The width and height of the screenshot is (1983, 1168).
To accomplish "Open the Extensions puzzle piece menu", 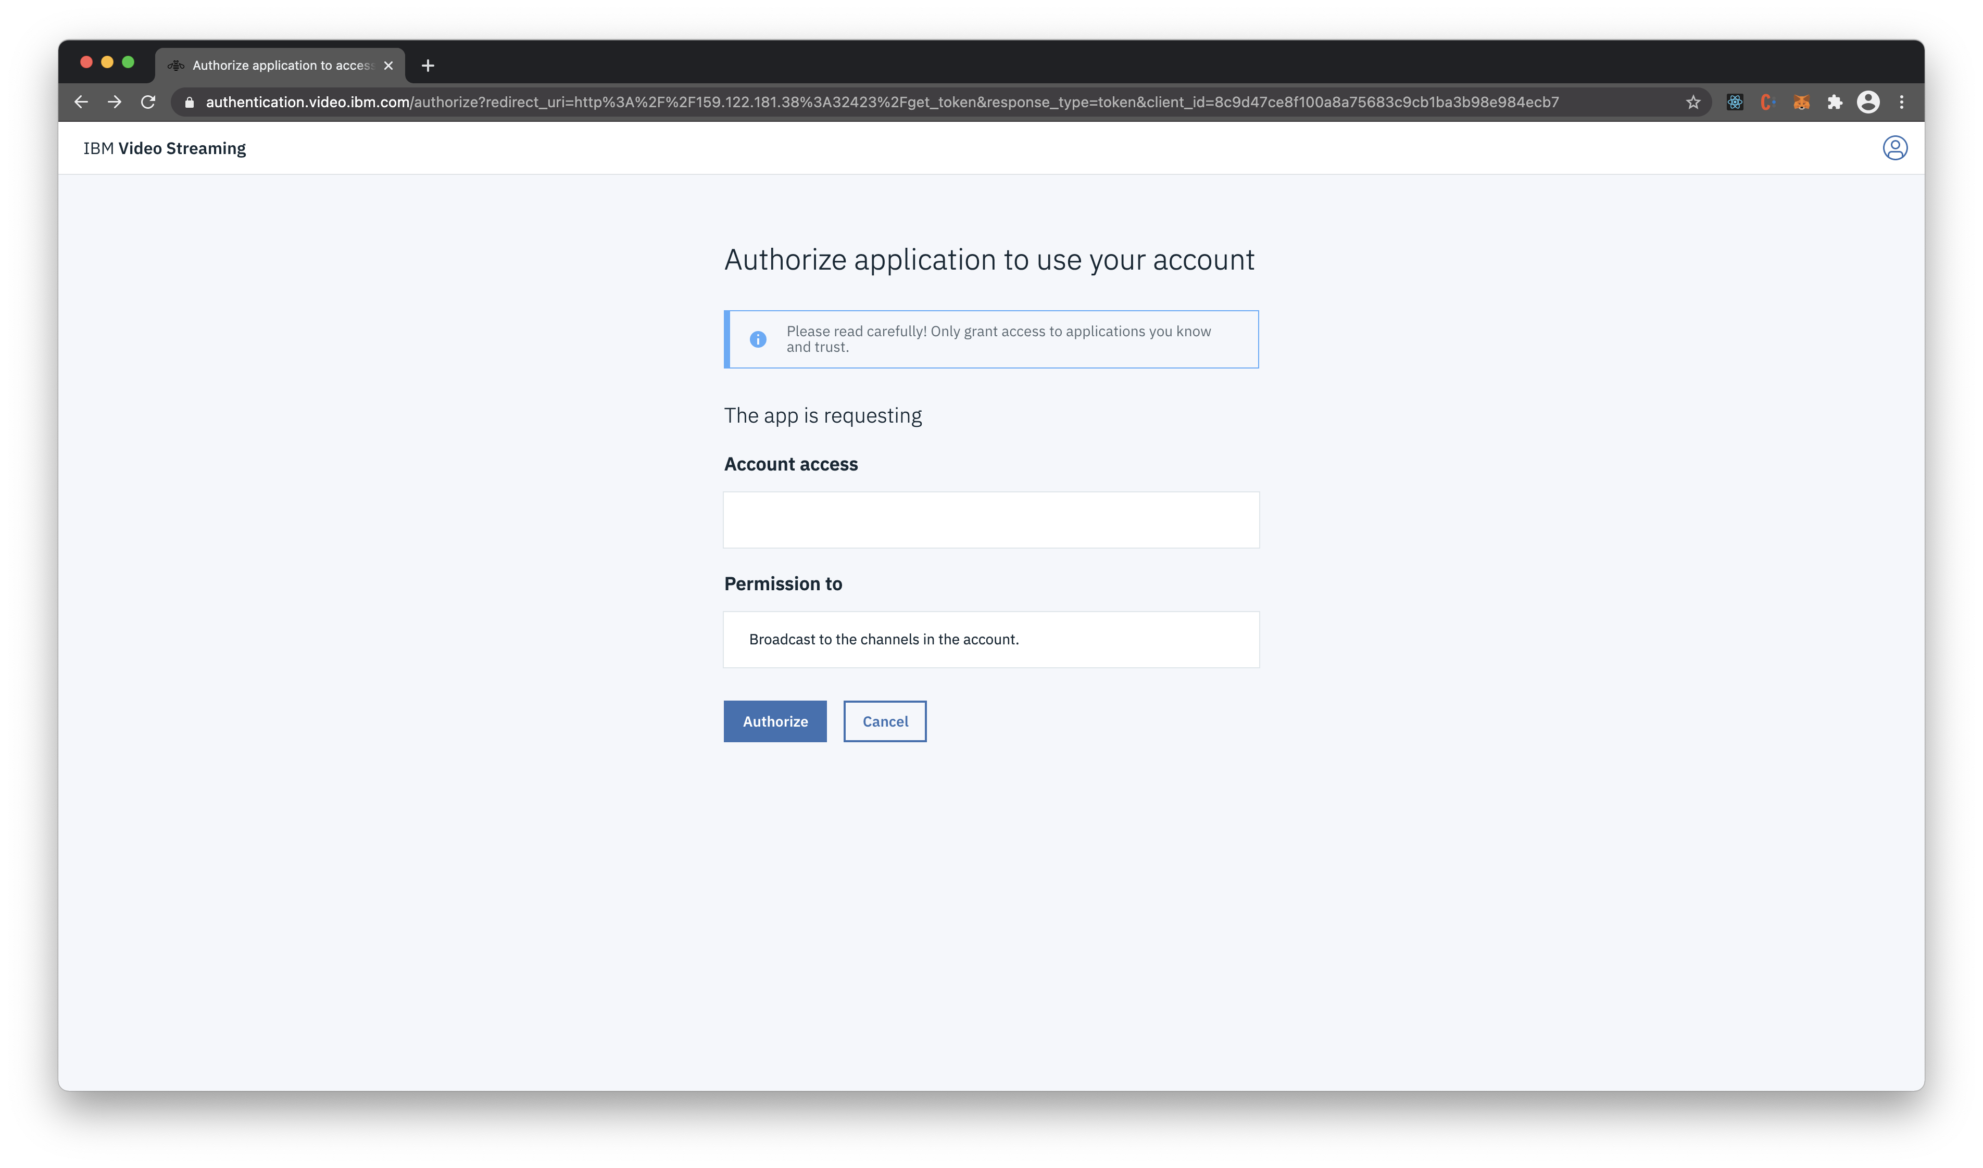I will pos(1834,103).
